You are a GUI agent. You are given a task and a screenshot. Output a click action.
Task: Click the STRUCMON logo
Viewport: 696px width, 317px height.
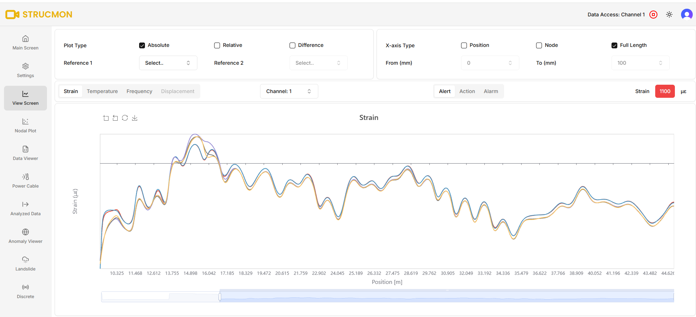point(39,15)
